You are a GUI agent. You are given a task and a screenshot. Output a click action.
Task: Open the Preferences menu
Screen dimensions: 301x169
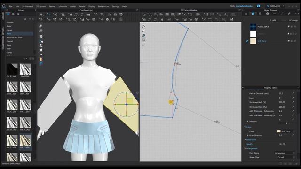click(103, 6)
